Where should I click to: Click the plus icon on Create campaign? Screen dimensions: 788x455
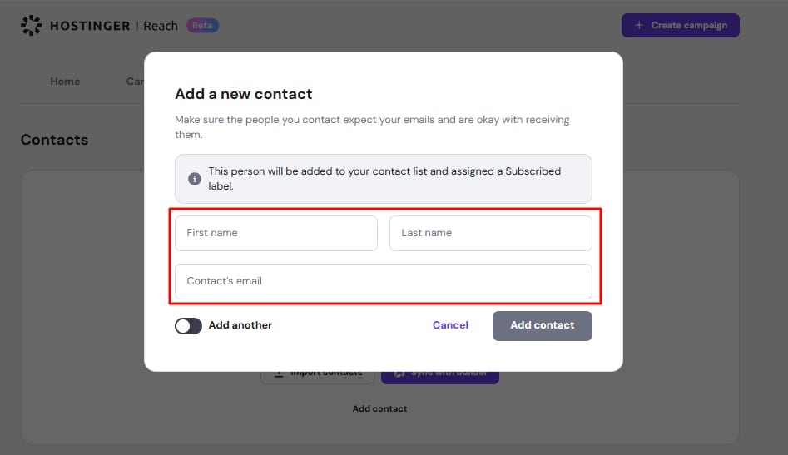click(x=639, y=25)
